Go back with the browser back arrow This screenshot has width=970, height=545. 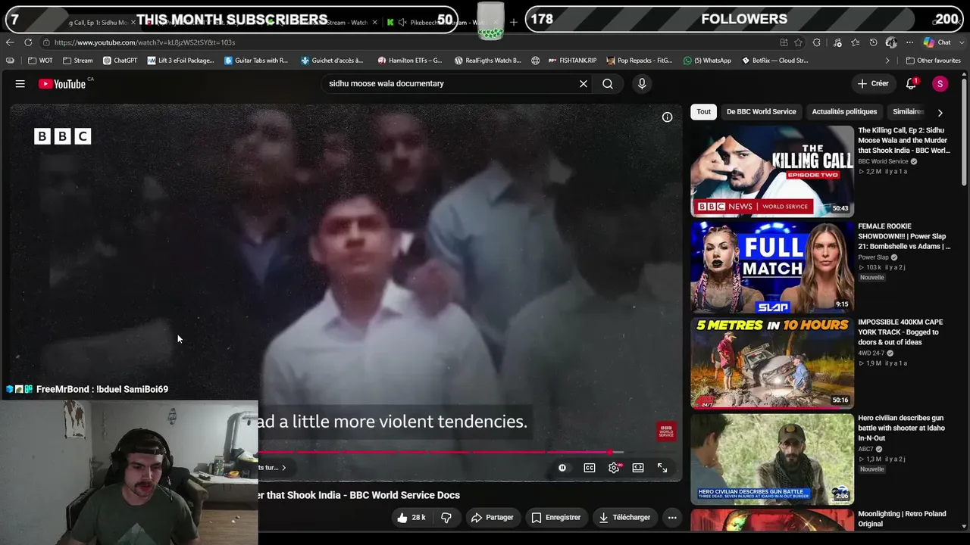[x=9, y=42]
